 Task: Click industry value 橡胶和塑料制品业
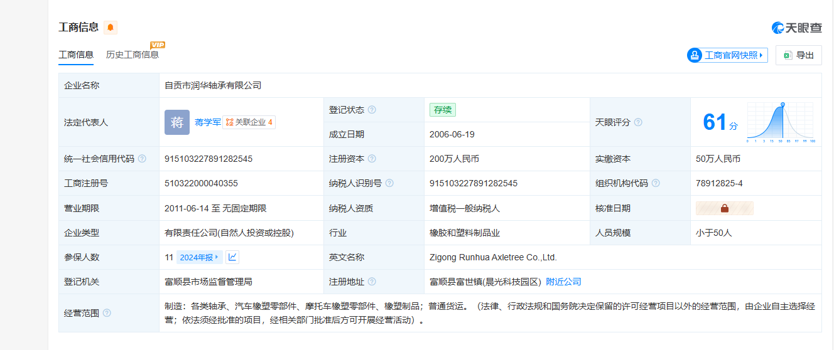coord(465,233)
